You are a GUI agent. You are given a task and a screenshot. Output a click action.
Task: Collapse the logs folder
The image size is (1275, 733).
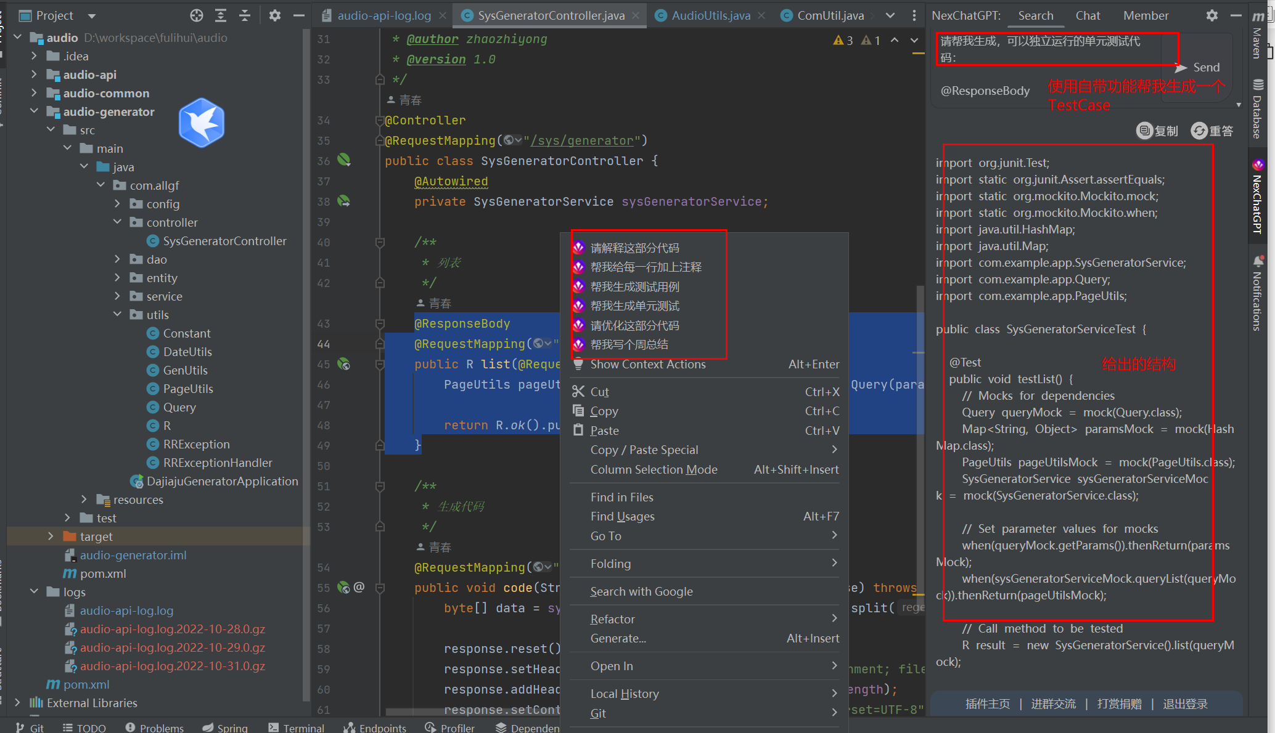(34, 591)
